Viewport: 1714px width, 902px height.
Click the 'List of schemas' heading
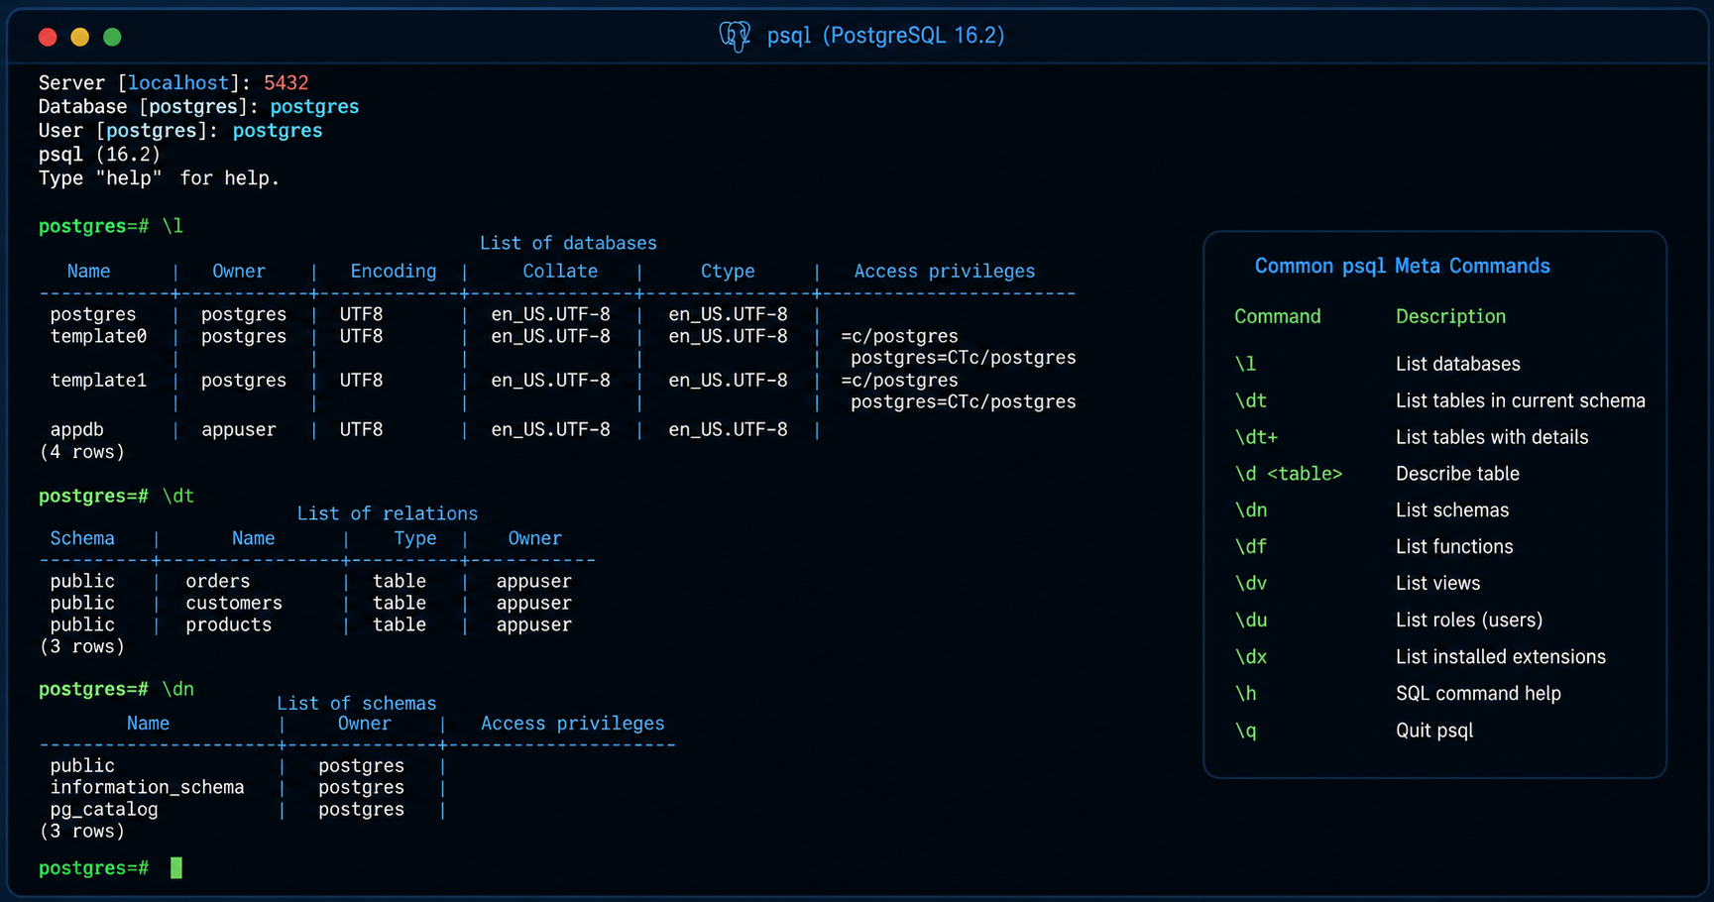coord(357,704)
